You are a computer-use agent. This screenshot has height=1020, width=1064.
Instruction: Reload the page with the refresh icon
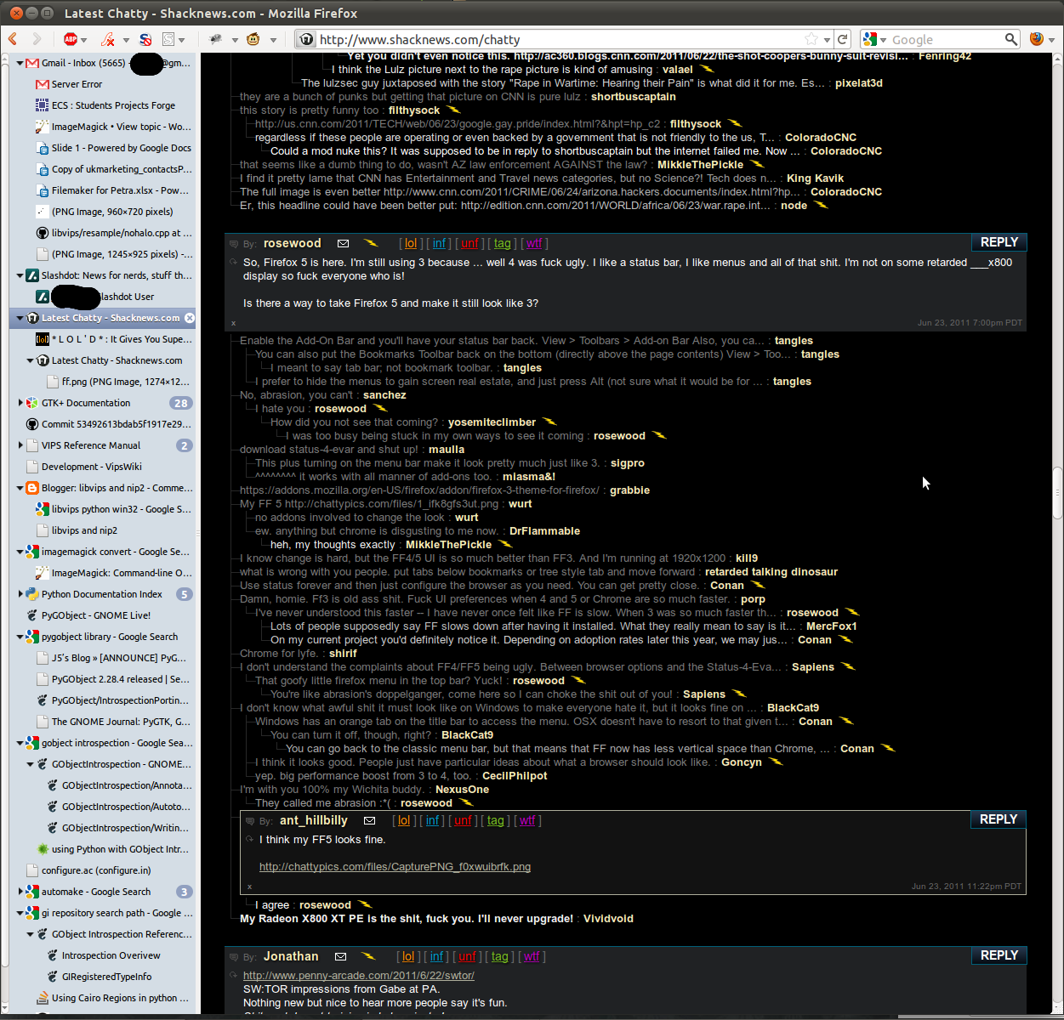coord(842,39)
